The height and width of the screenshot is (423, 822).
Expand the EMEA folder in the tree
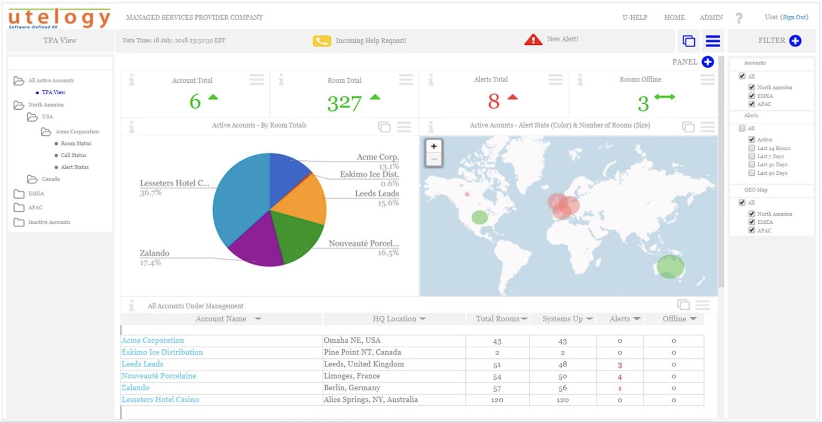click(19, 193)
